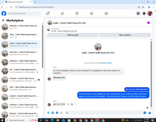Select the Messenger | Facebook tab
This screenshot has width=156, height=122.
pos(18,2)
